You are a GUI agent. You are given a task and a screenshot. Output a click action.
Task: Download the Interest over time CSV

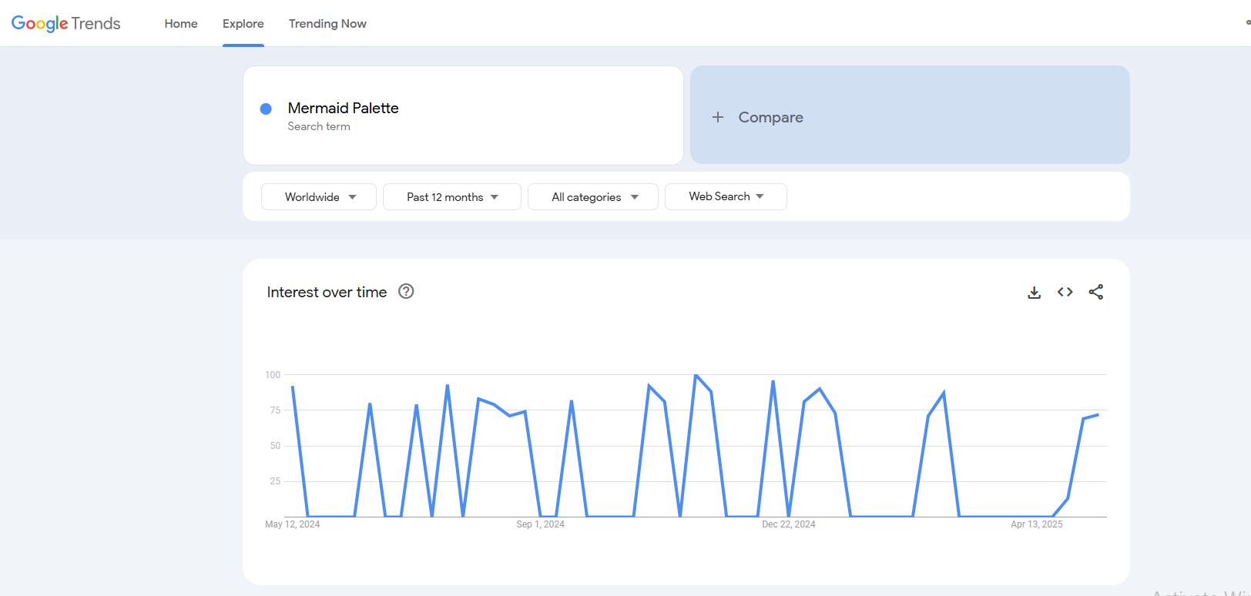coord(1035,293)
